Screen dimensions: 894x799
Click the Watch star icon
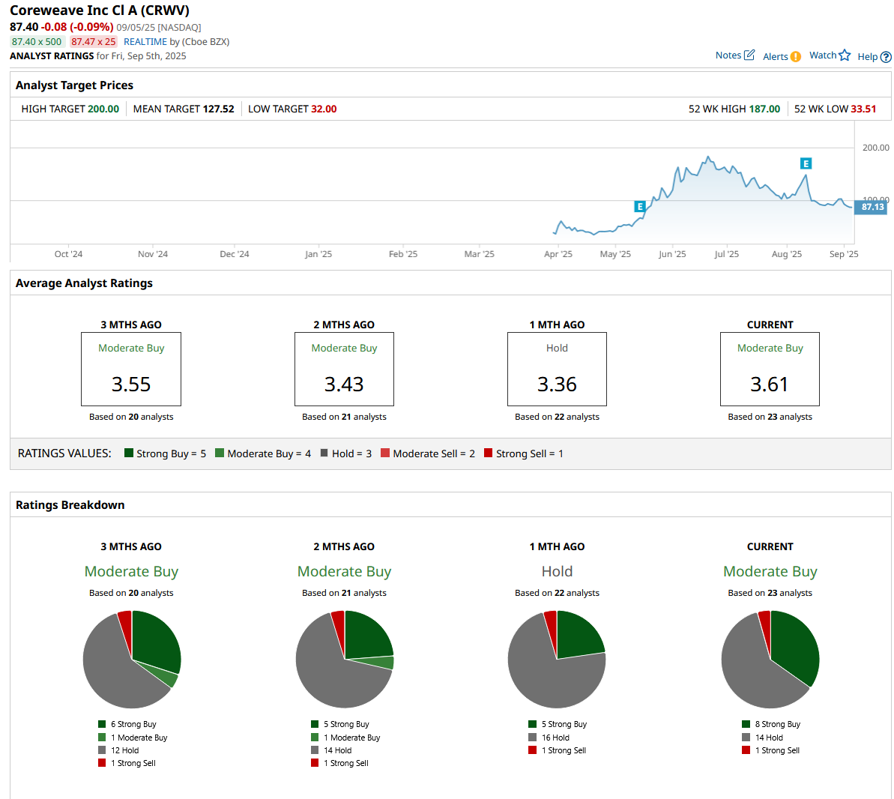(845, 55)
